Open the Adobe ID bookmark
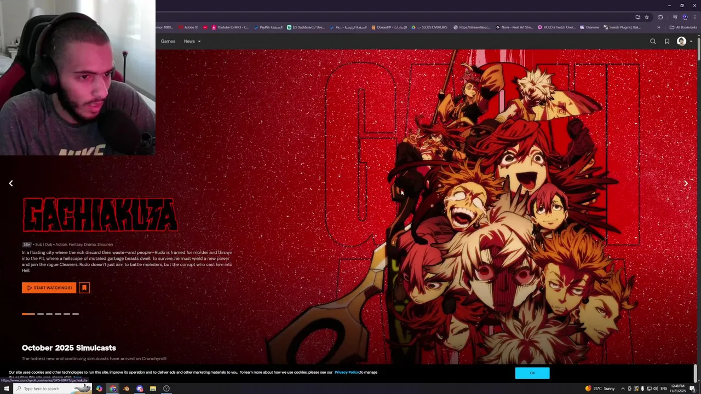The width and height of the screenshot is (701, 394). coord(188,27)
